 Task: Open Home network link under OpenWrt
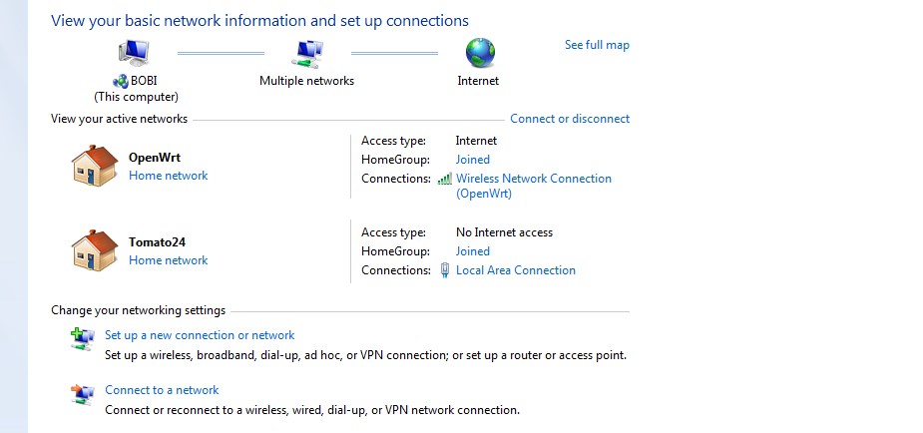tap(168, 176)
